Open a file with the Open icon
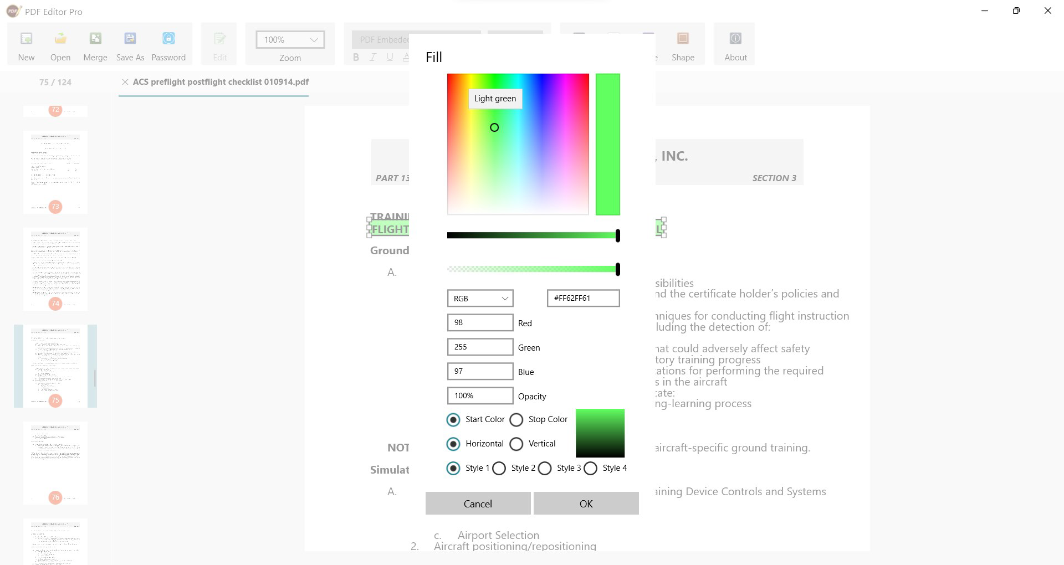 coord(60,39)
